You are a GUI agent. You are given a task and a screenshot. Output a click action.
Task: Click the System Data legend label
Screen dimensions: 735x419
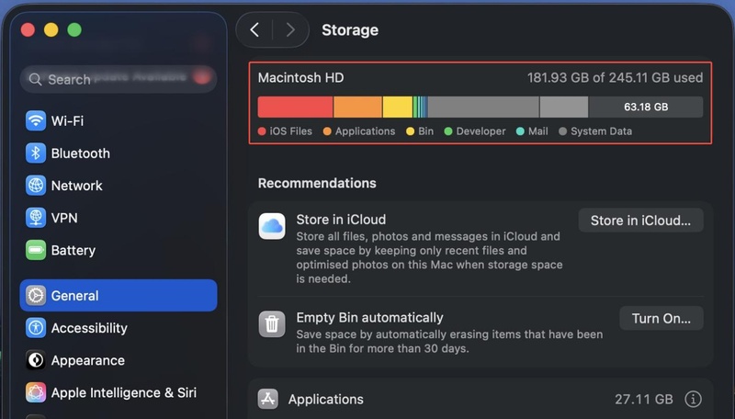(602, 131)
